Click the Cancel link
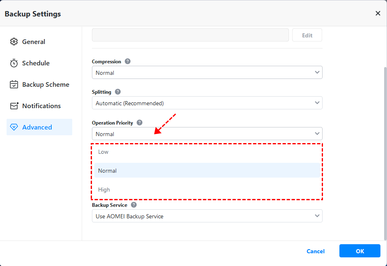Screen dimensions: 387x266 point(315,251)
